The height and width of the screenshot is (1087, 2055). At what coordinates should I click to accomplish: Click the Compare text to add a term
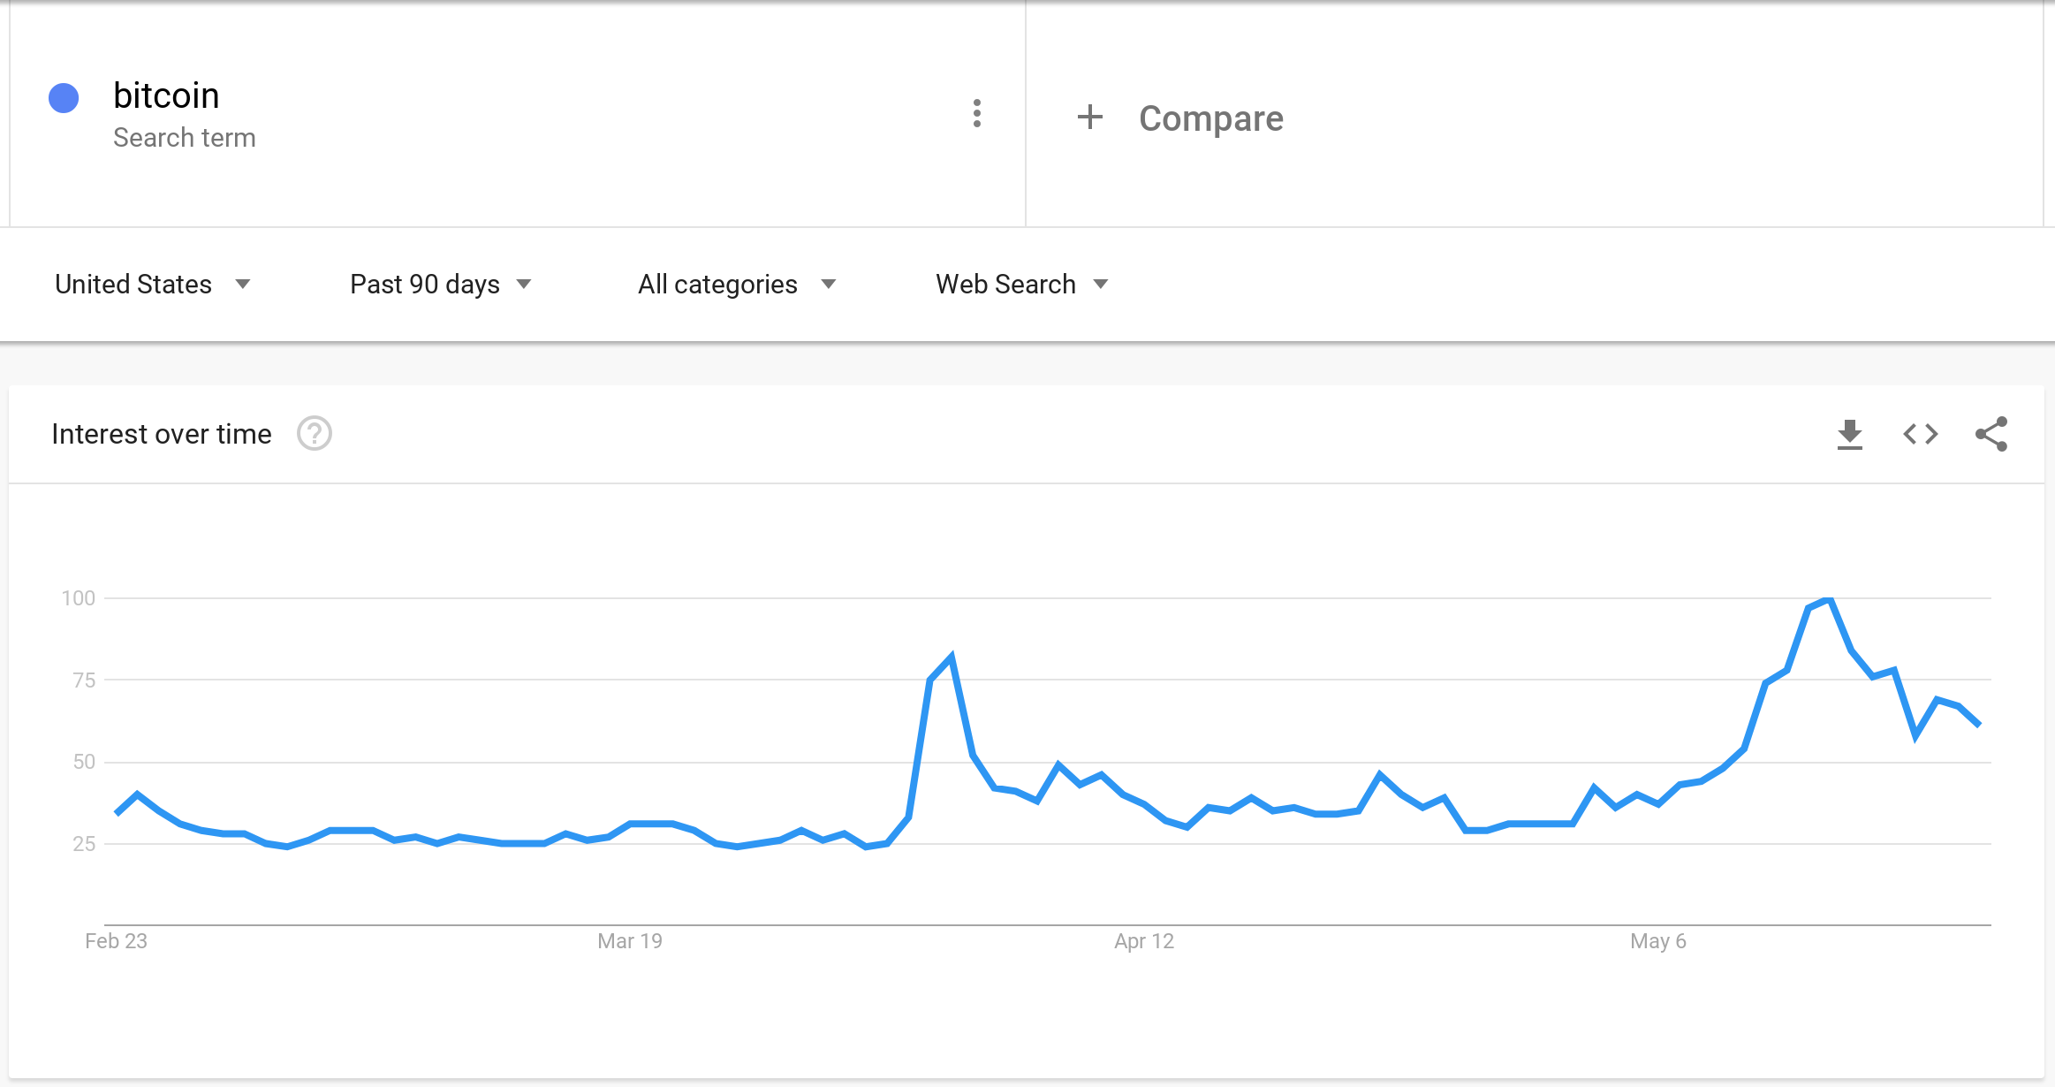click(1210, 118)
